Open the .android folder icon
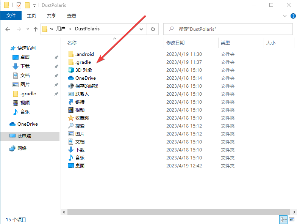Image resolution: width=297 pixels, height=224 pixels. pos(71,54)
